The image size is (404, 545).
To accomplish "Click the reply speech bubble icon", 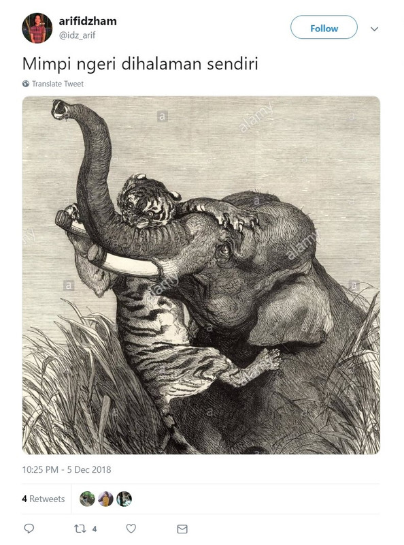I will click(x=29, y=529).
